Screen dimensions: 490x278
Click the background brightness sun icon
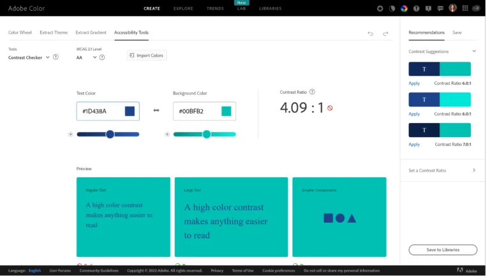168,135
